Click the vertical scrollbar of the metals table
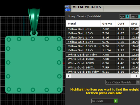 139,33
